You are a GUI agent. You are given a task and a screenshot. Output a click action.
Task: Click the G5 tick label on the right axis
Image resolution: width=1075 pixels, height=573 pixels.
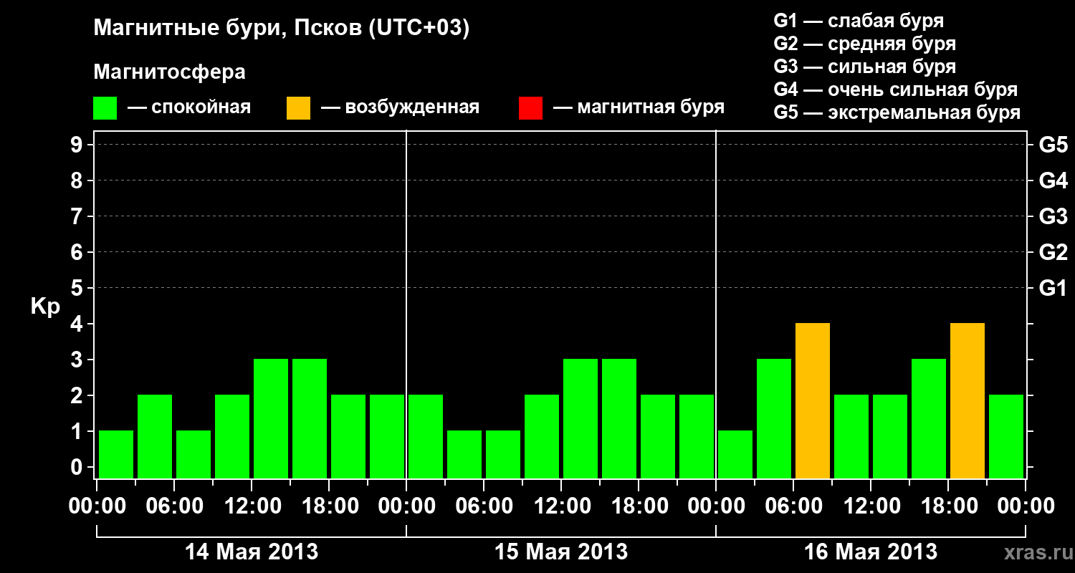point(1053,145)
